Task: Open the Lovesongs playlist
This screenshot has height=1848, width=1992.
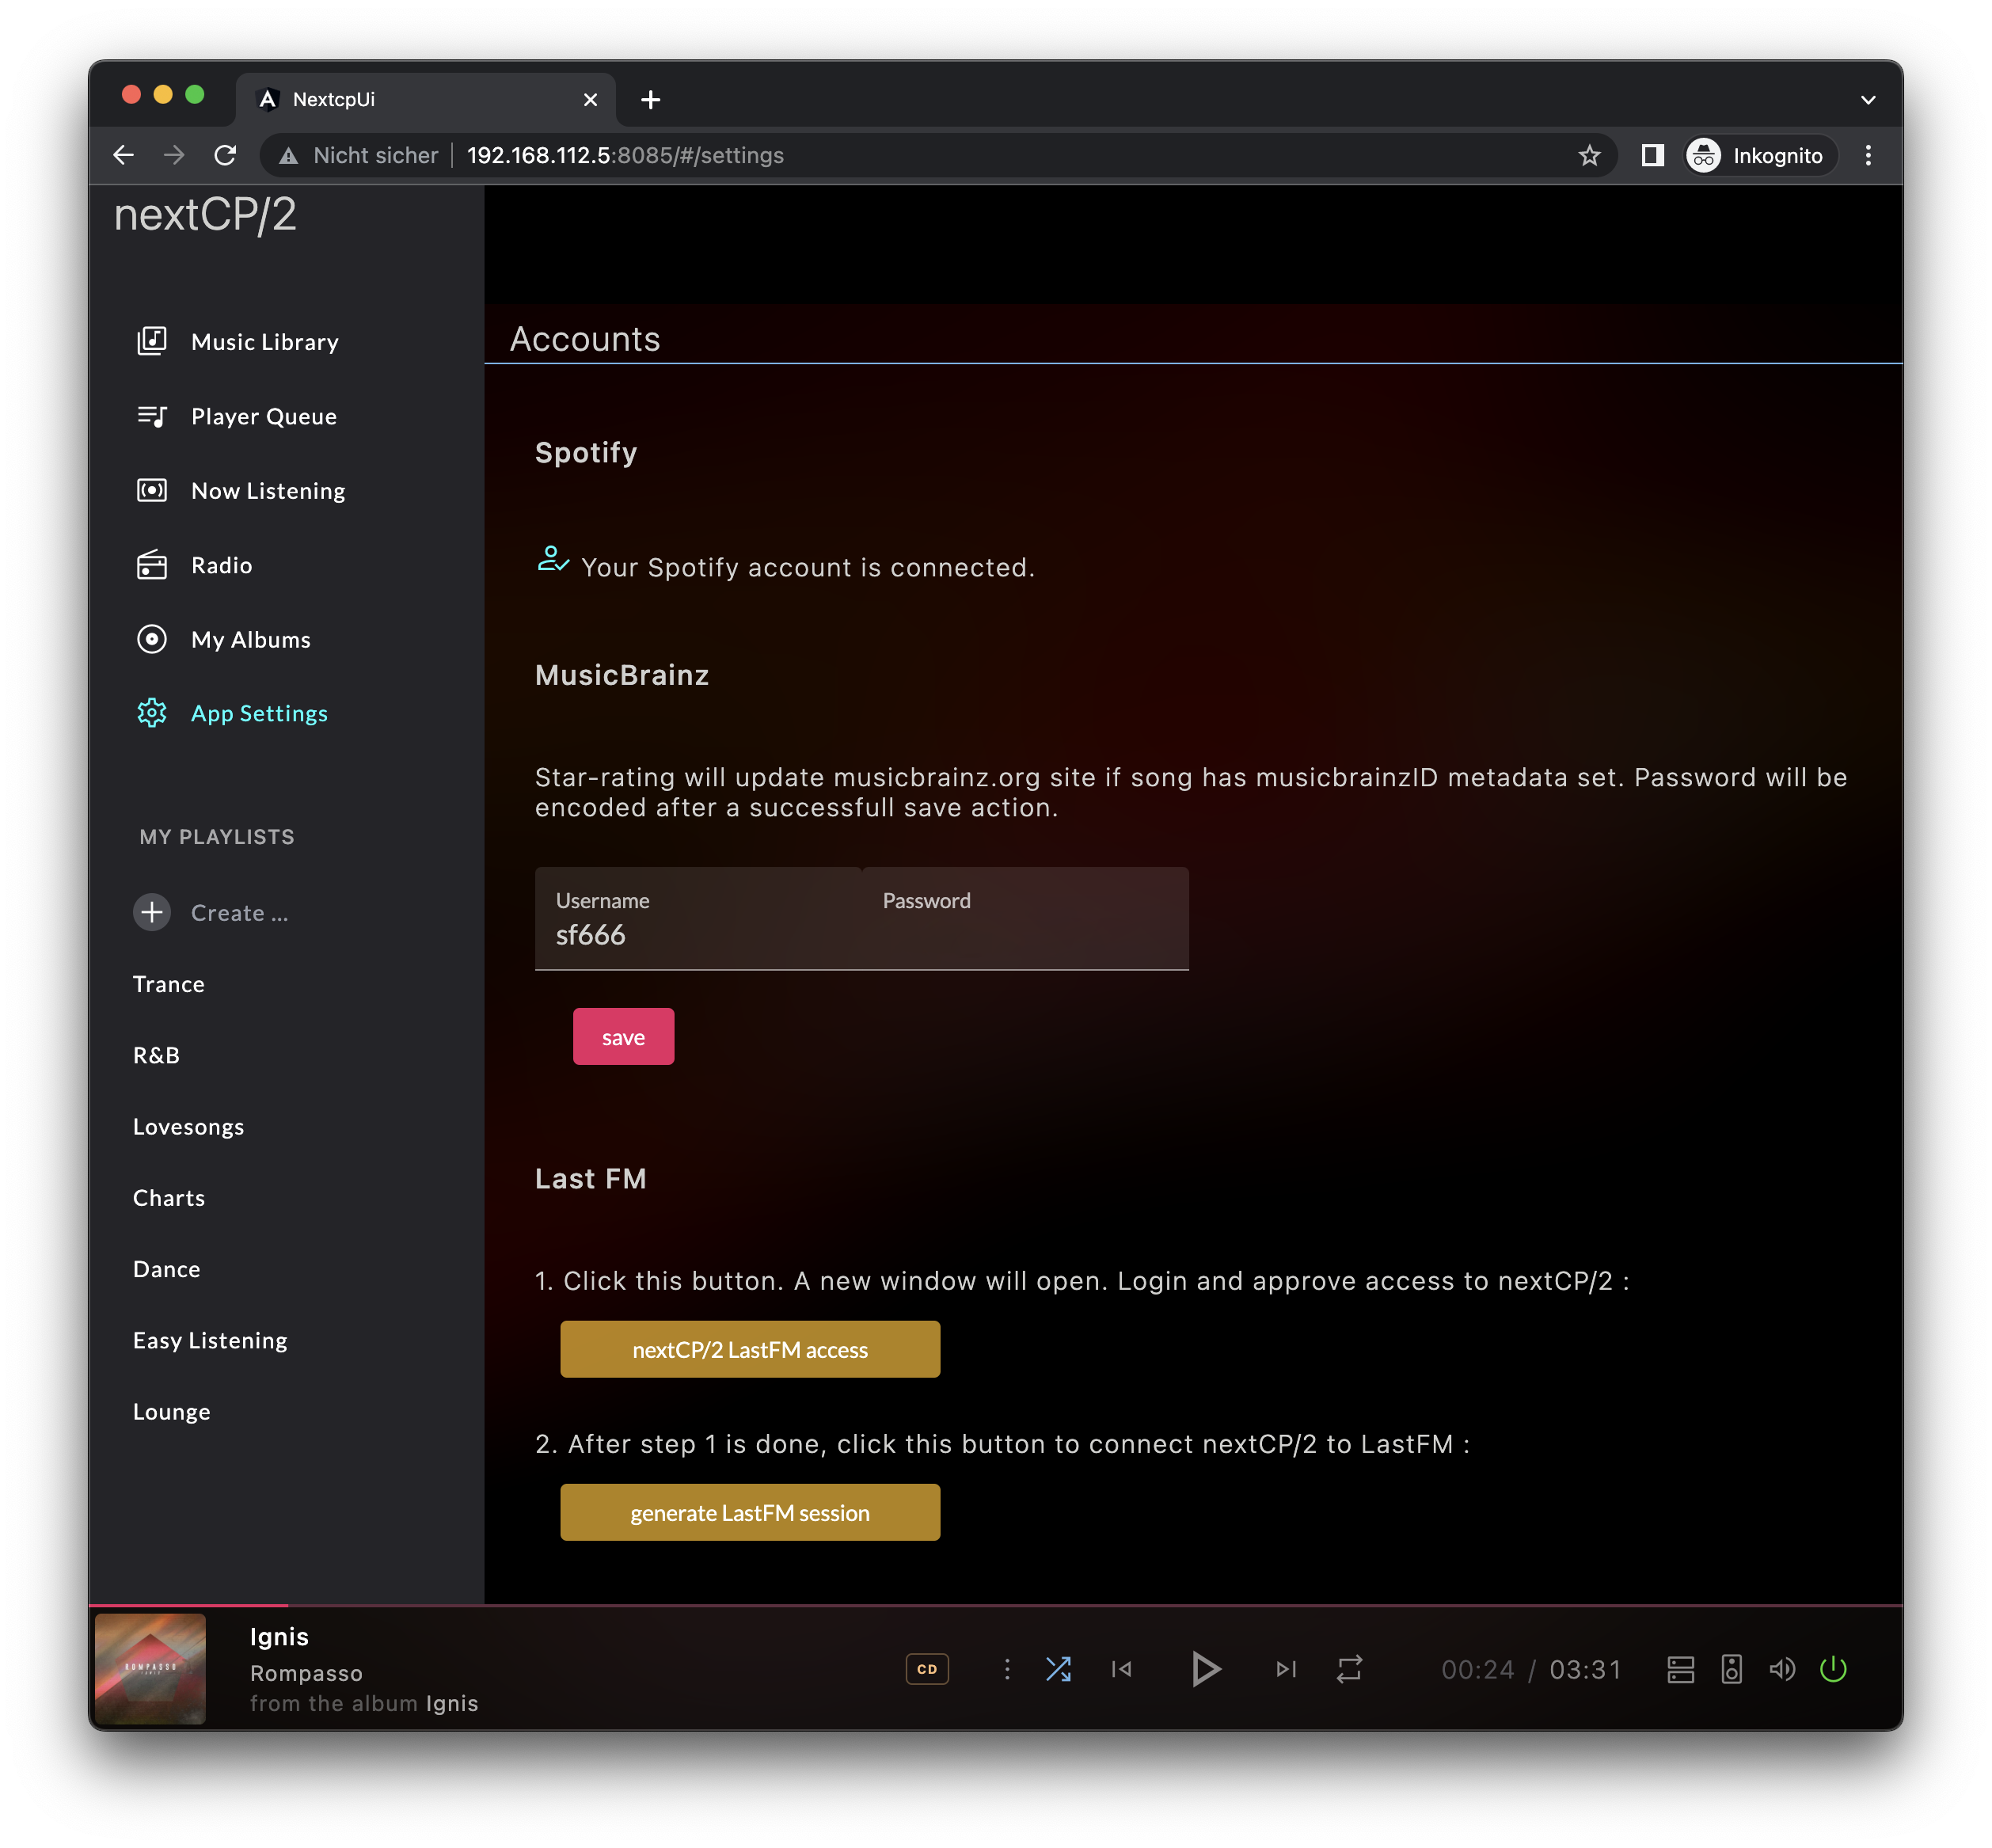Action: (188, 1127)
